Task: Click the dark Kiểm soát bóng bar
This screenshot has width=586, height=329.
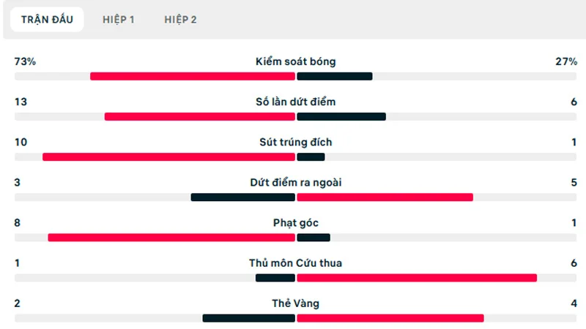Action: click(x=335, y=76)
